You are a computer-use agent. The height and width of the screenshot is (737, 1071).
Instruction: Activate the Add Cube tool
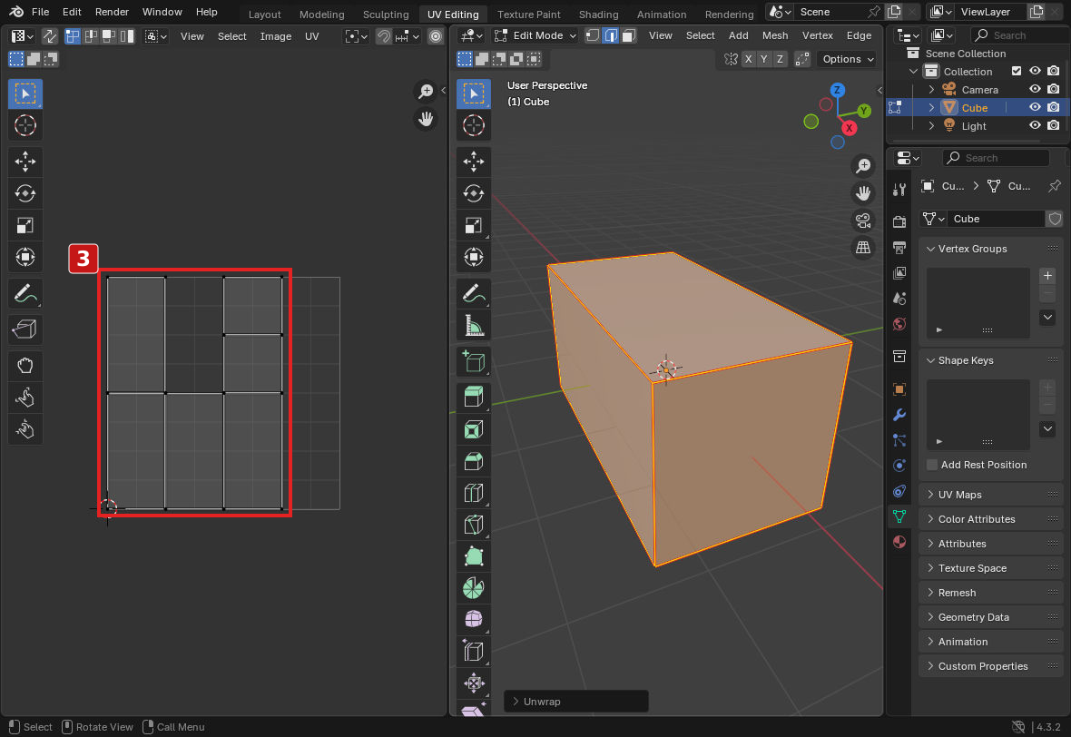point(474,361)
